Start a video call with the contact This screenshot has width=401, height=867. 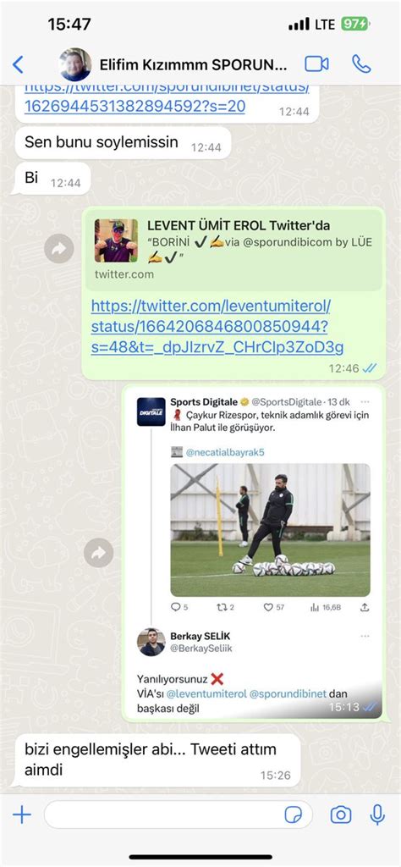pyautogui.click(x=316, y=64)
